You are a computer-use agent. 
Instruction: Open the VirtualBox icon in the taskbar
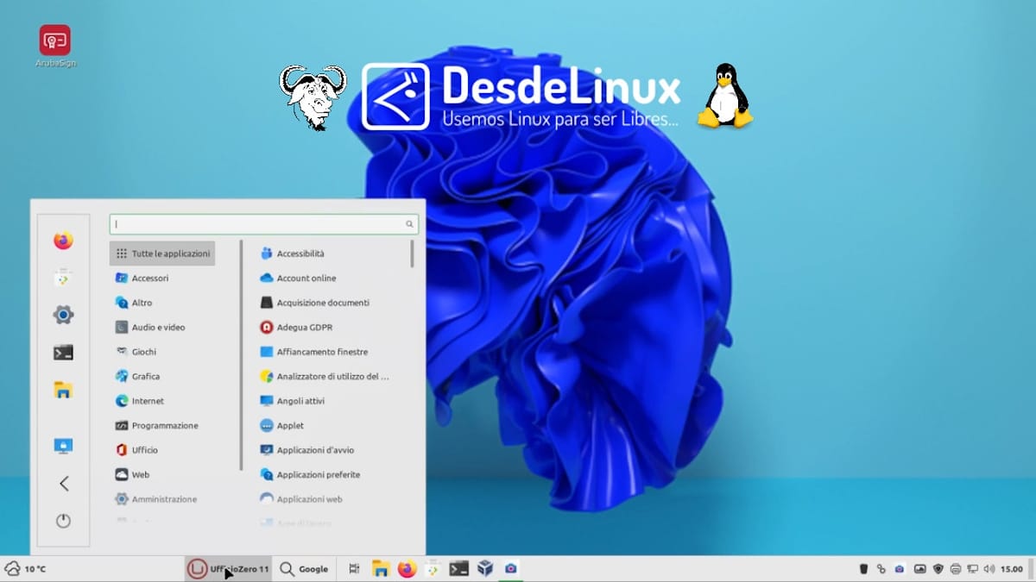pos(485,568)
